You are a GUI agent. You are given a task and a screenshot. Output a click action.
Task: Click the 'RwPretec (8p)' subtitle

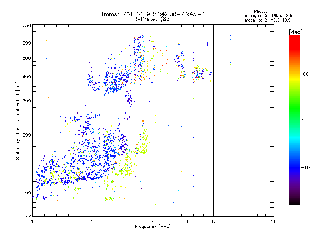point(153,19)
